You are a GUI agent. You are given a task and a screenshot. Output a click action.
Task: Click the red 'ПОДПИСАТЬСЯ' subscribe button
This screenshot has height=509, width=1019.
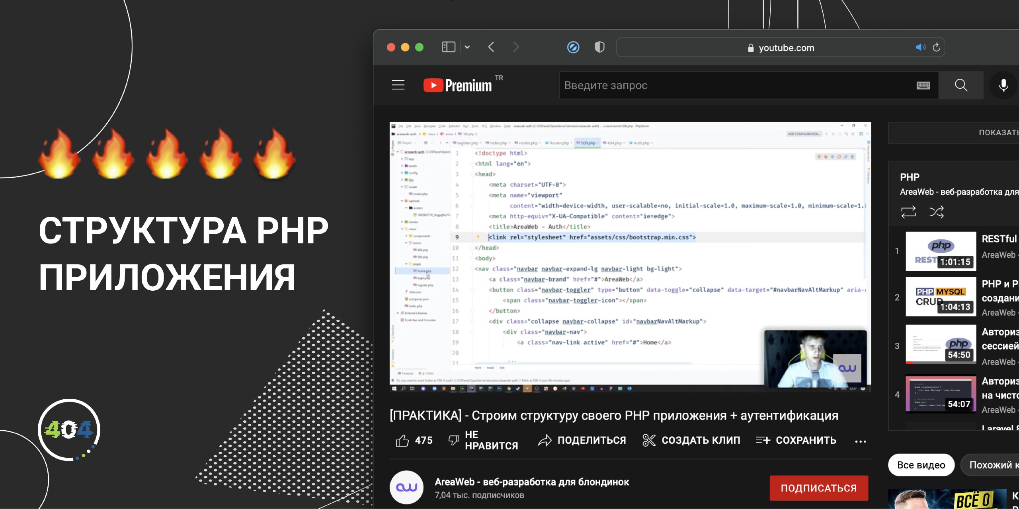coord(819,488)
